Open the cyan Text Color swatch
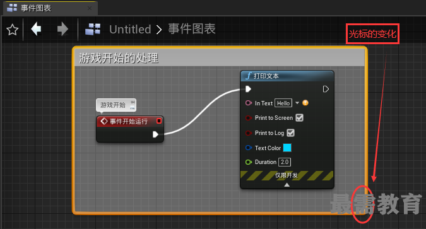 [x=287, y=148]
